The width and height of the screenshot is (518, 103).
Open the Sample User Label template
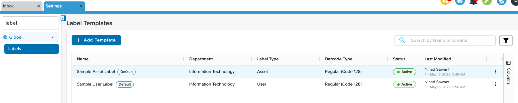tap(95, 84)
